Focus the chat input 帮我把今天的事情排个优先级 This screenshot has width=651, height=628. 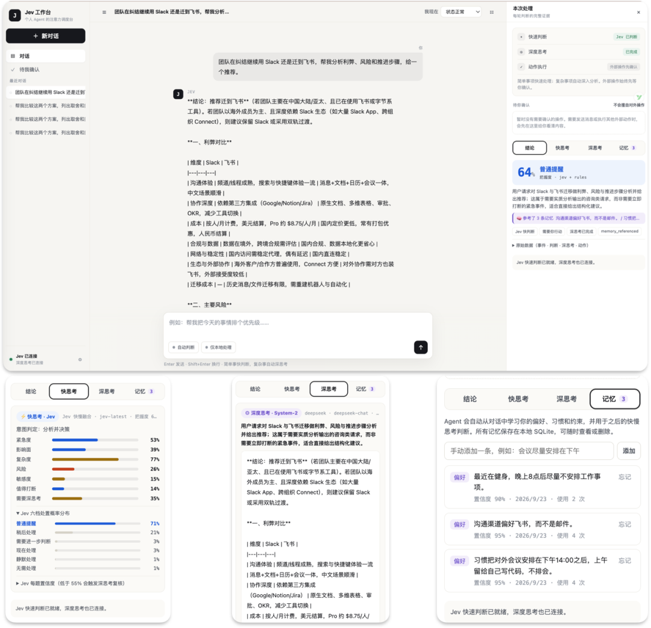[298, 322]
